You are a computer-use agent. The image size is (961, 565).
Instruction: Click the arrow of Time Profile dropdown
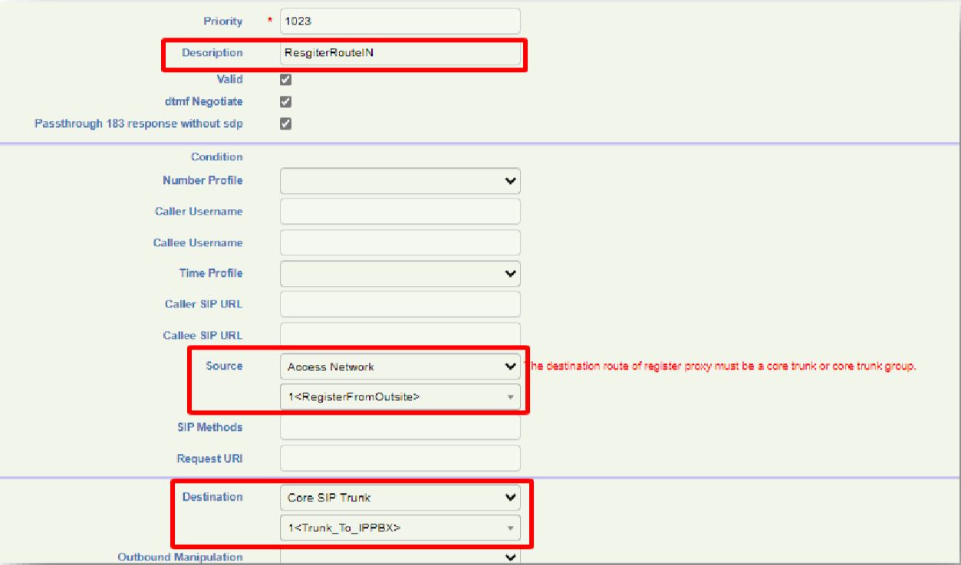point(509,273)
